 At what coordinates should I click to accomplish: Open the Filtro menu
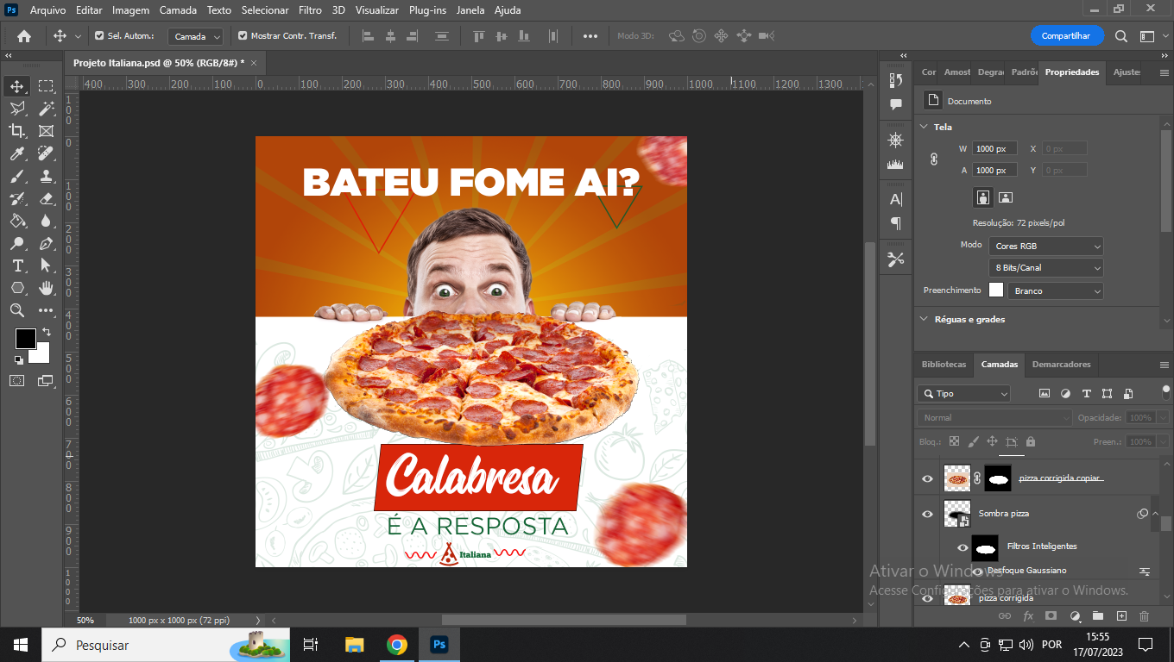coord(310,10)
